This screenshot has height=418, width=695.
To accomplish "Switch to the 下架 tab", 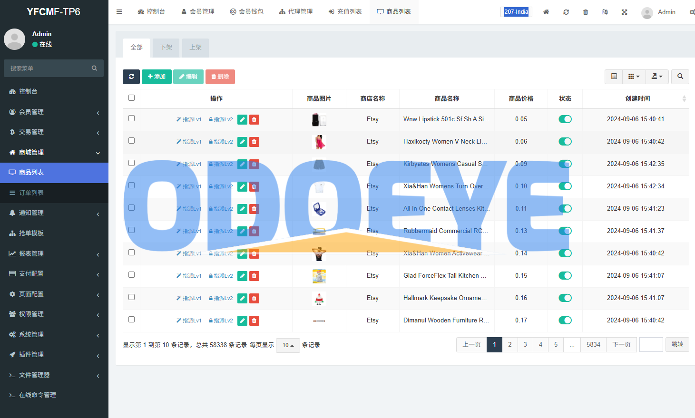I will (x=166, y=48).
